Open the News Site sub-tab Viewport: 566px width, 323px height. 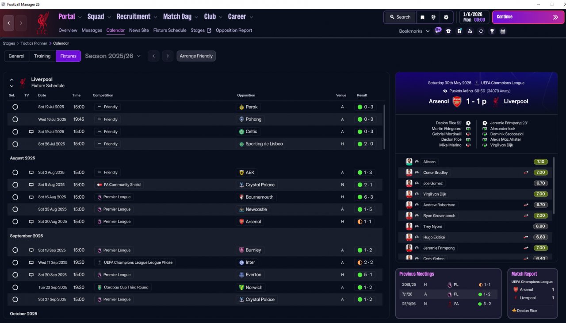click(139, 31)
